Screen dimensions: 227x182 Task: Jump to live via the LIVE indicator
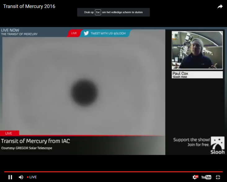pos(32,177)
